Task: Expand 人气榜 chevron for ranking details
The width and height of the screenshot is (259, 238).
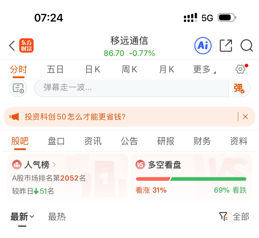Action: coord(54,165)
